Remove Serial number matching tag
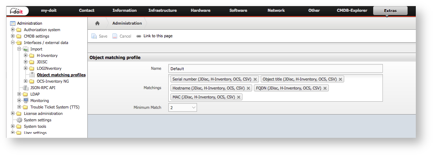 [255, 79]
